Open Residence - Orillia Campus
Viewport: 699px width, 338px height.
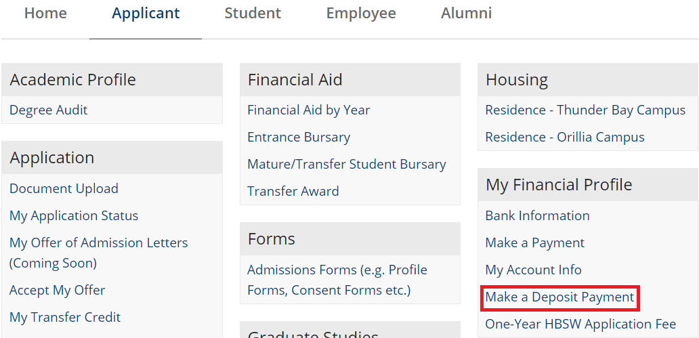565,137
